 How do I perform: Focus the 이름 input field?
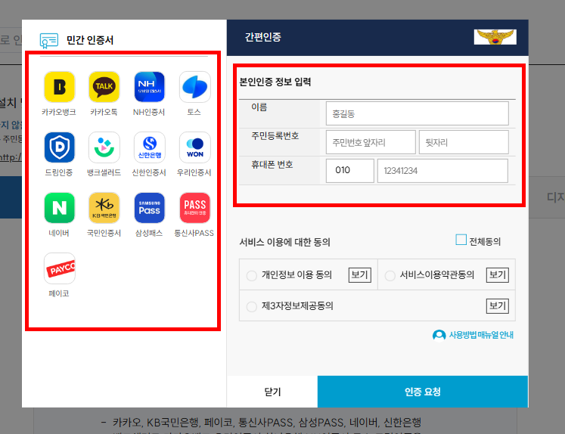(418, 113)
